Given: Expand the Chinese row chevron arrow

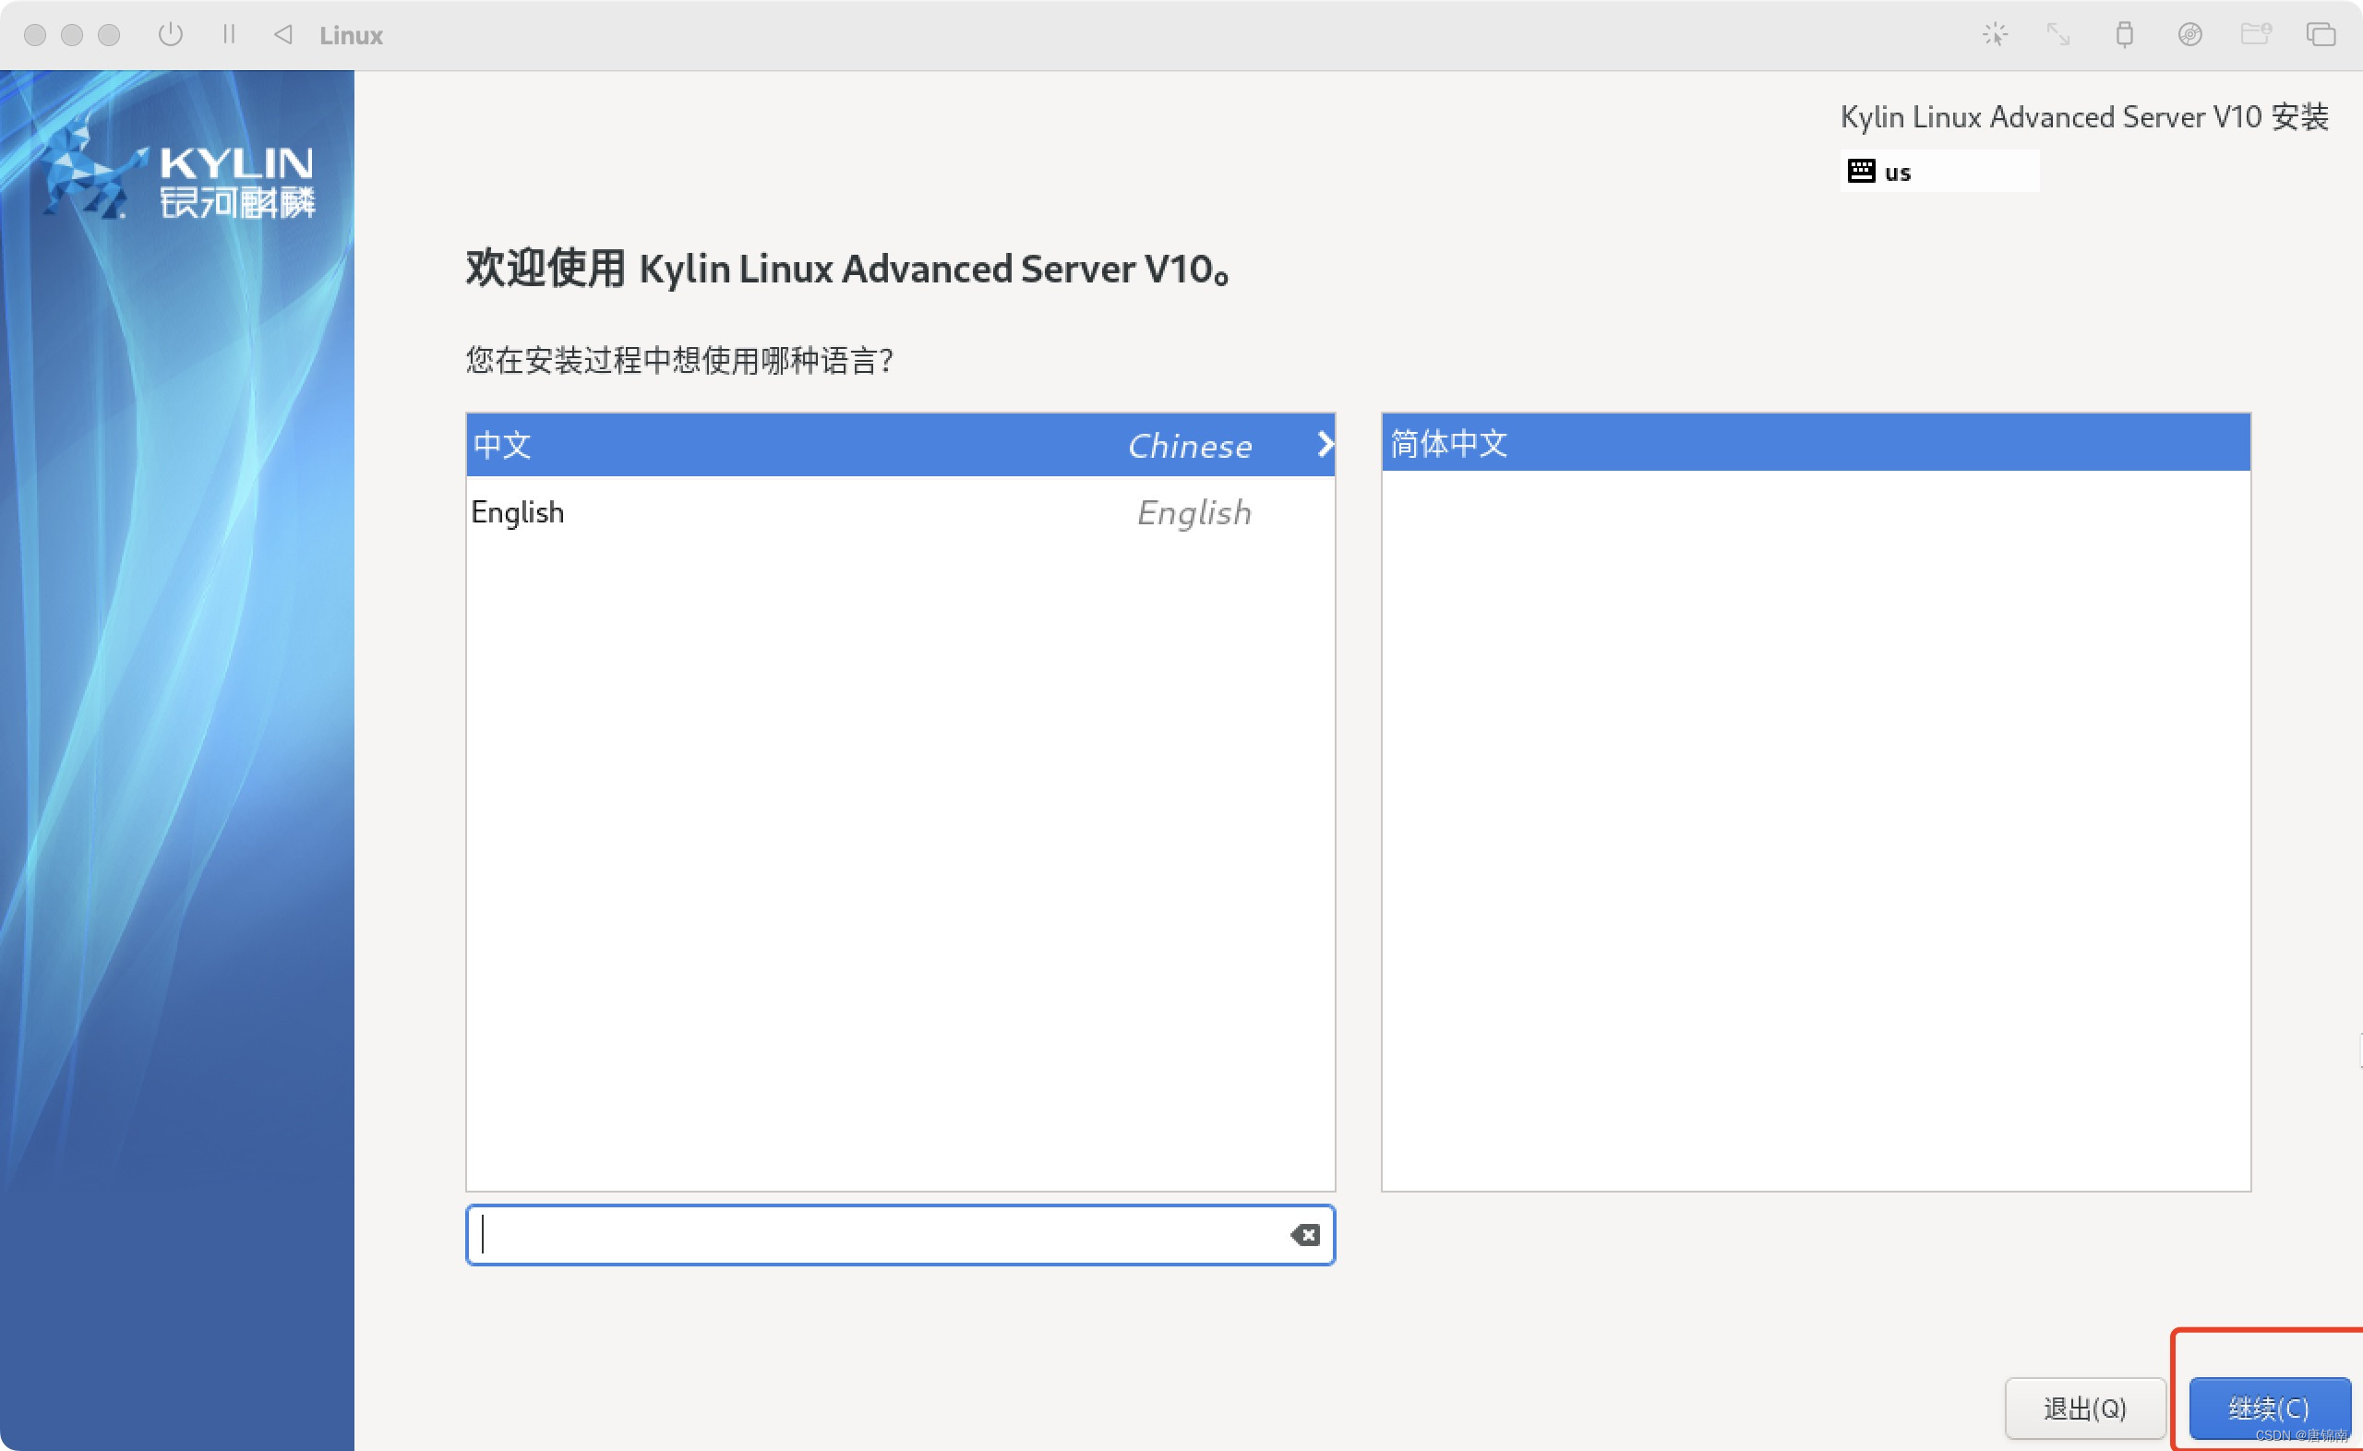Looking at the screenshot, I should pos(1325,444).
